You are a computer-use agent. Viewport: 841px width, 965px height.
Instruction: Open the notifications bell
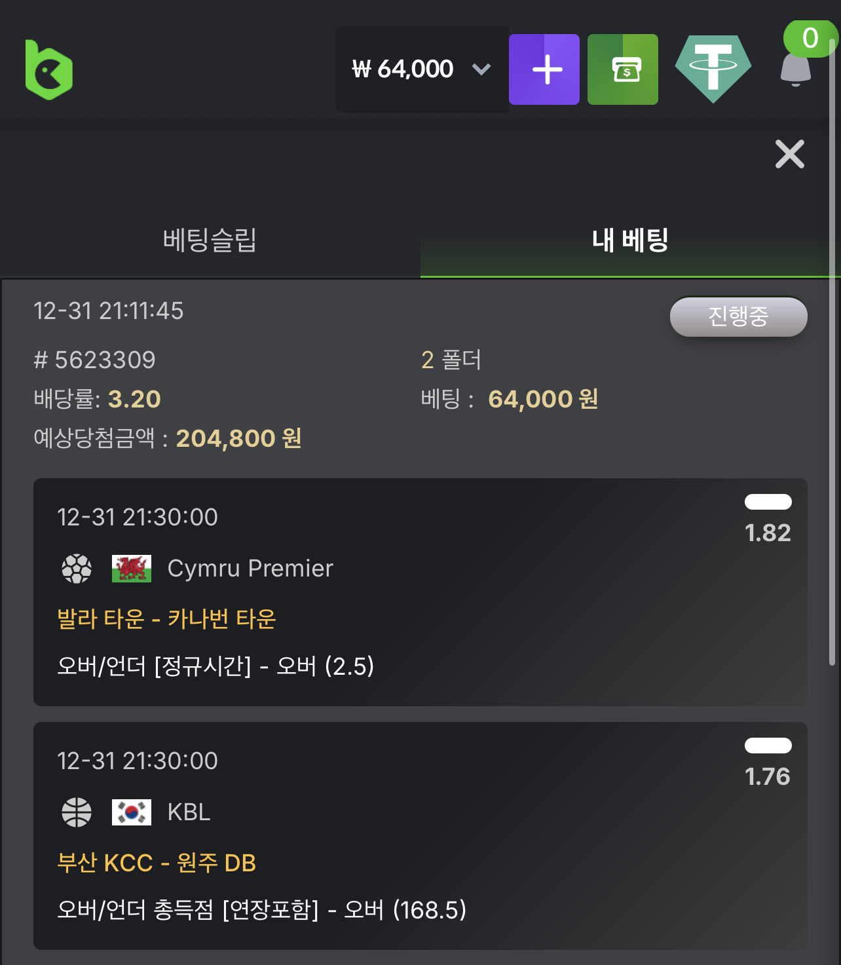pos(796,73)
